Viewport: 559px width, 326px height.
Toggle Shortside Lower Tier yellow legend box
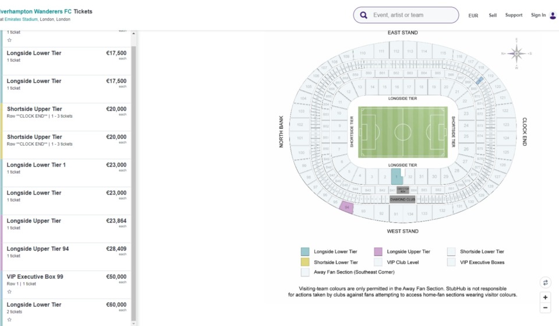pyautogui.click(x=305, y=262)
